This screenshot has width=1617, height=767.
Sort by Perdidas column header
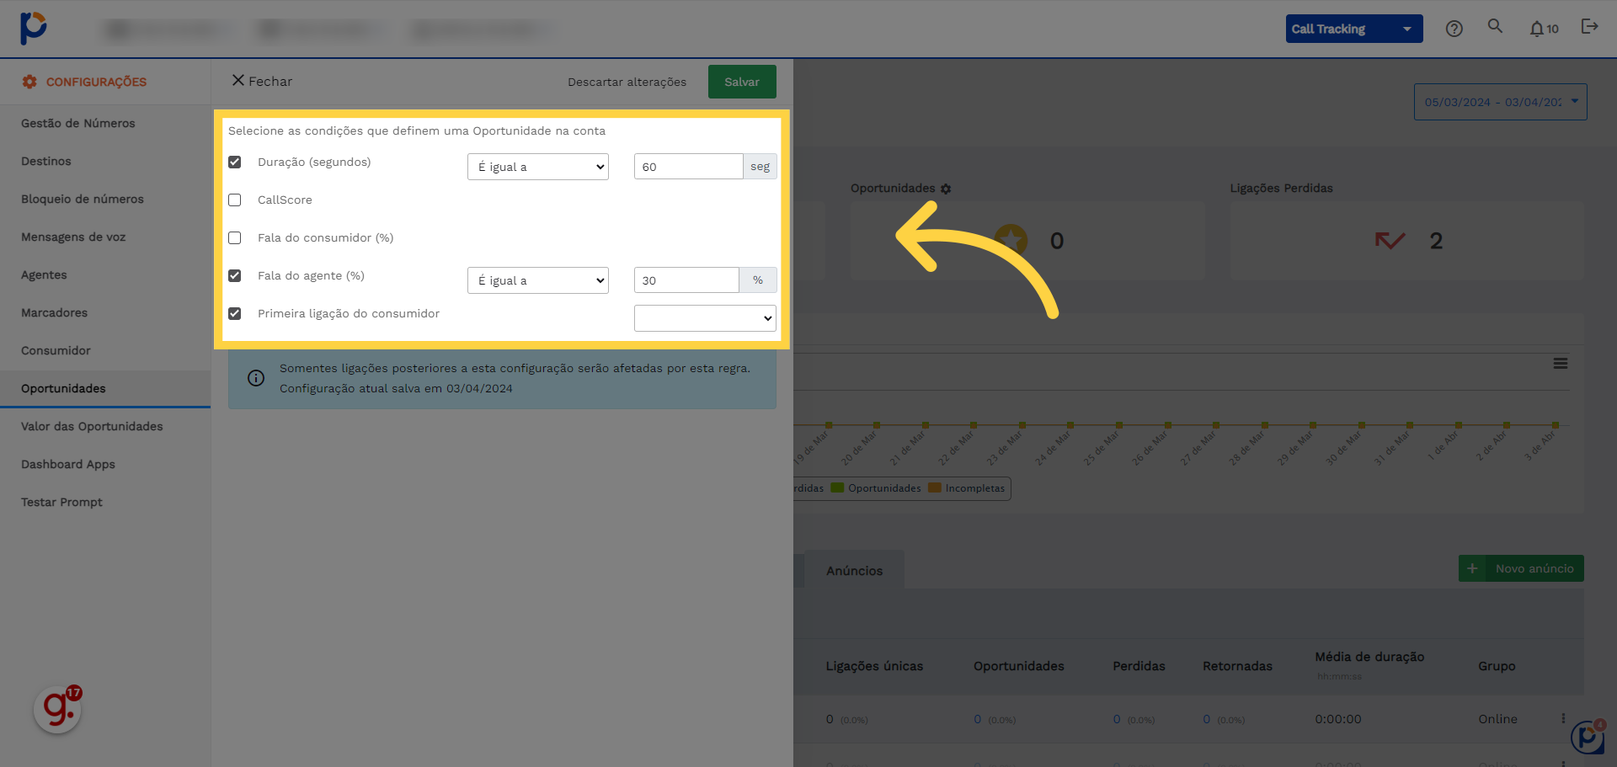tap(1139, 666)
